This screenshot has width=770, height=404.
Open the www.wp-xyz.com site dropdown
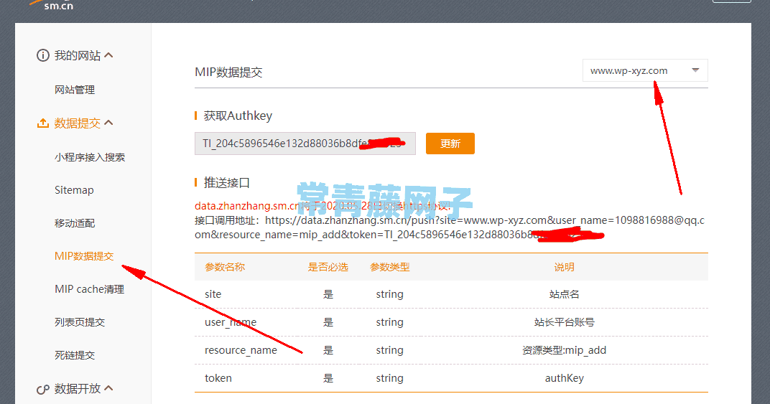coord(645,71)
